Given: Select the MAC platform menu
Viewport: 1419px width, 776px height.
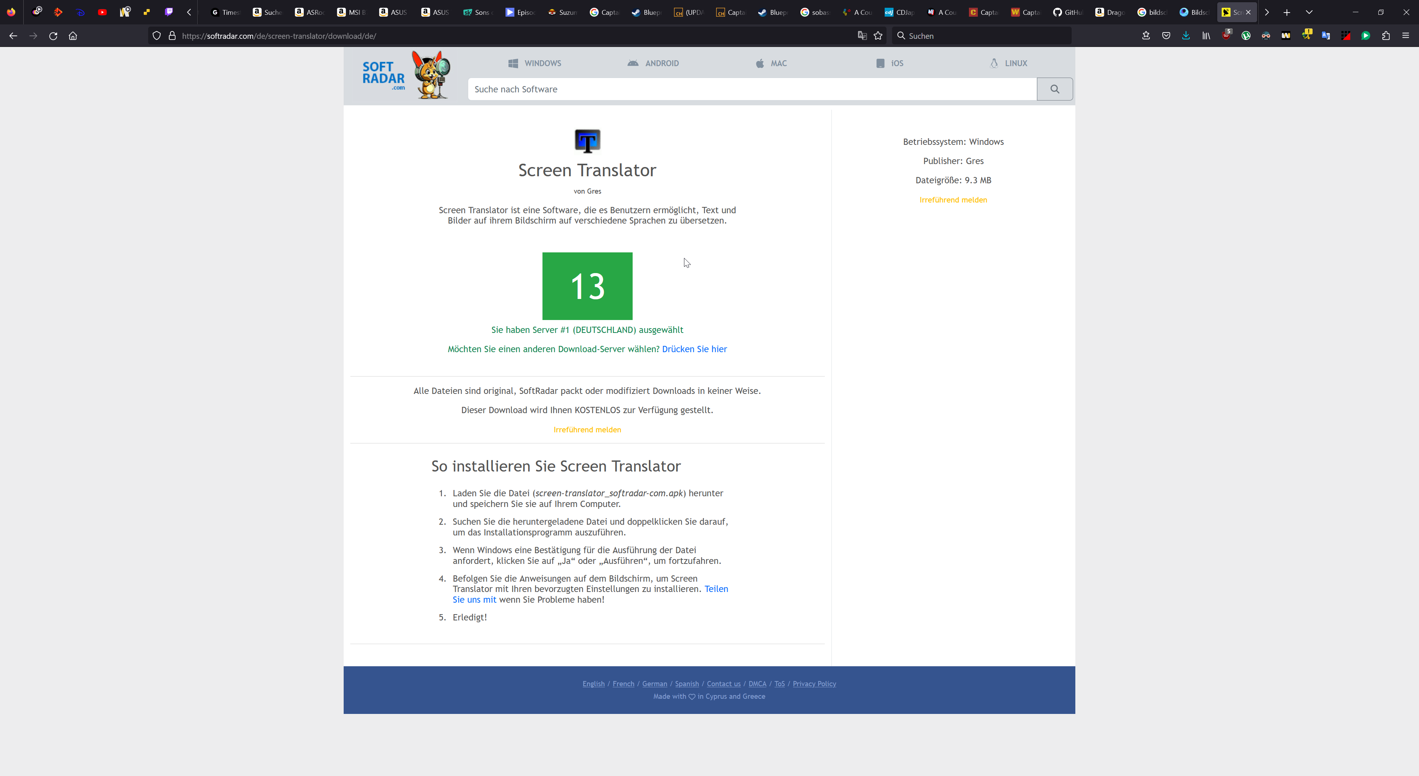Looking at the screenshot, I should [x=771, y=63].
